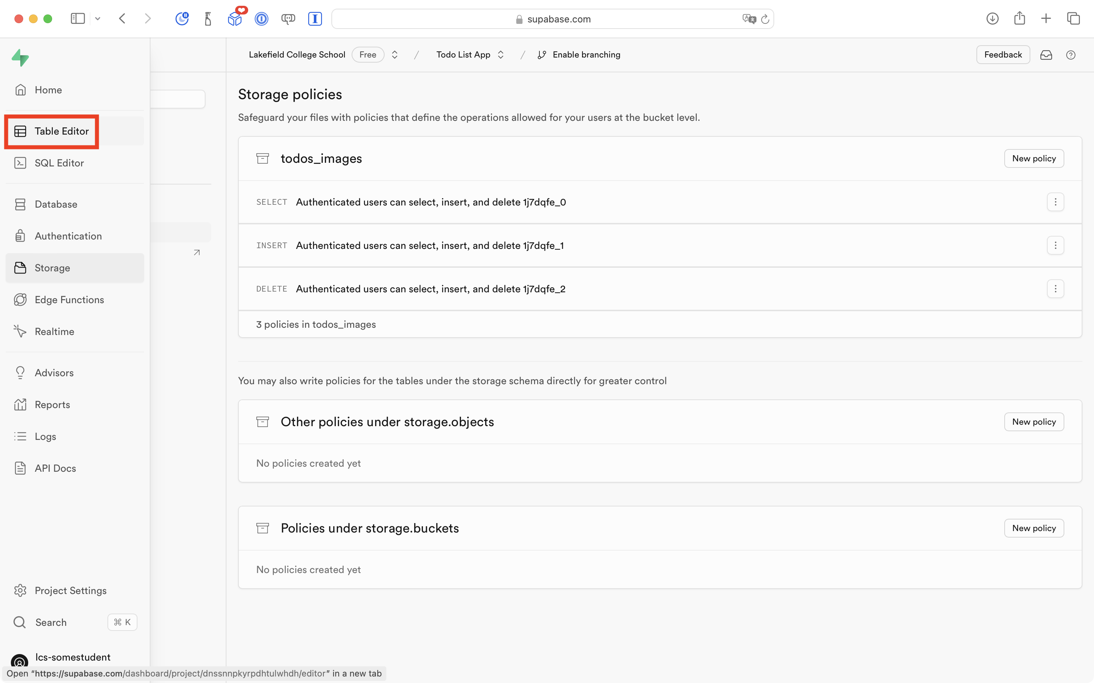1094x683 pixels.
Task: Open options menu for SELECT policy
Action: (1055, 202)
